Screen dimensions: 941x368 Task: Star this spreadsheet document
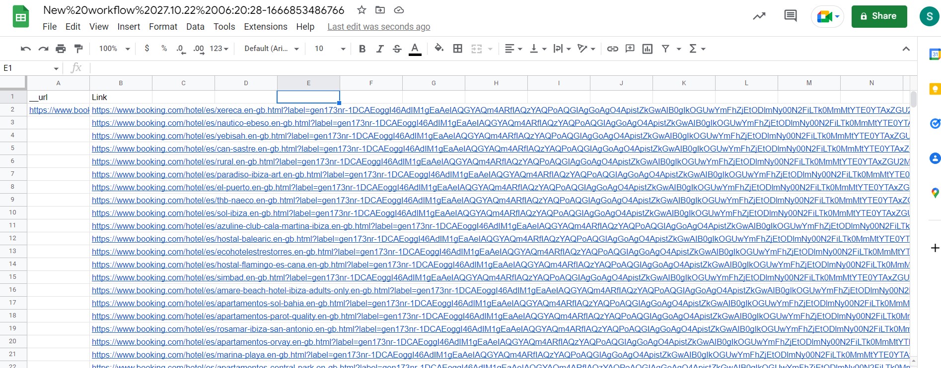(362, 10)
